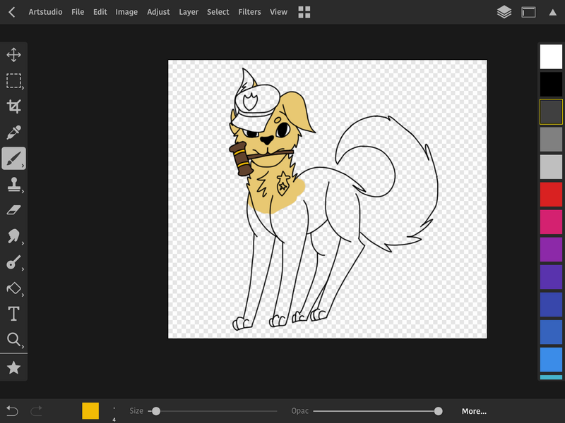Open the star Favorites tool
Screen dimensions: 565x423
tap(13, 367)
